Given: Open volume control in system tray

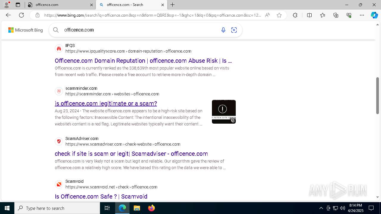Looking at the screenshot, I should click(342, 208).
